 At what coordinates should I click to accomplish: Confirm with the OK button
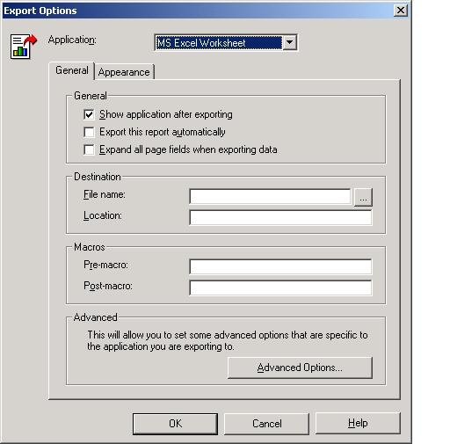tap(175, 424)
